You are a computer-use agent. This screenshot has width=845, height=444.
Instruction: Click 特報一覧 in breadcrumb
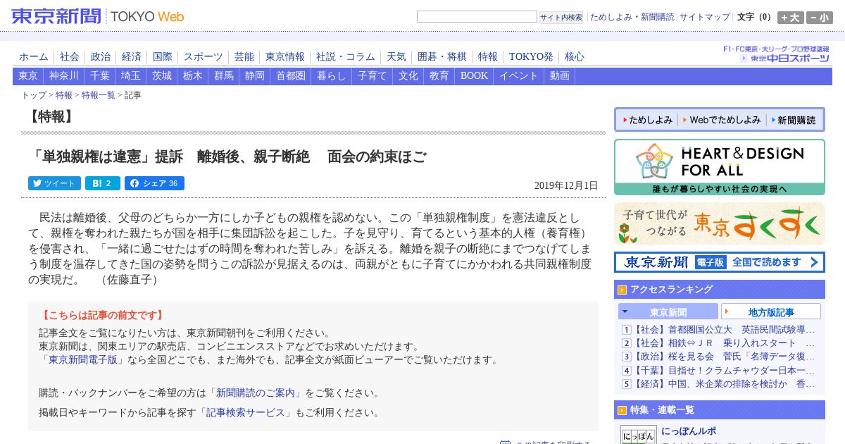coord(99,95)
